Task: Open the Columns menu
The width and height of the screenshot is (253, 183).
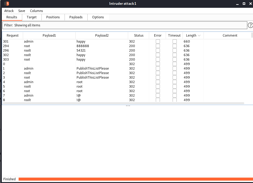Action: (x=37, y=11)
